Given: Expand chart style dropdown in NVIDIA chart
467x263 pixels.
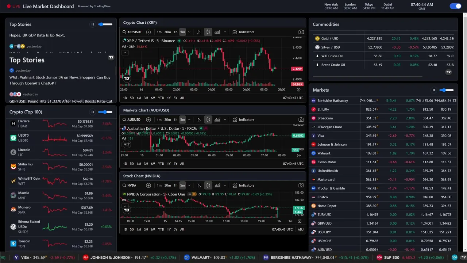Looking at the screenshot, I should [225, 186].
